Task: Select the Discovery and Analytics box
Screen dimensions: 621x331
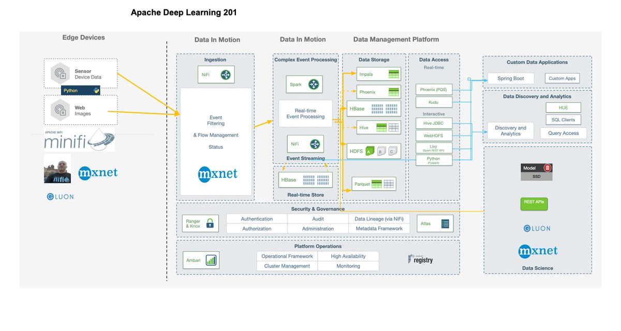Action: click(x=510, y=131)
